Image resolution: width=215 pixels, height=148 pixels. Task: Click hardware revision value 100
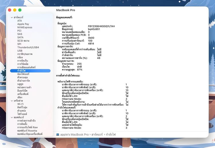[x=90, y=41]
